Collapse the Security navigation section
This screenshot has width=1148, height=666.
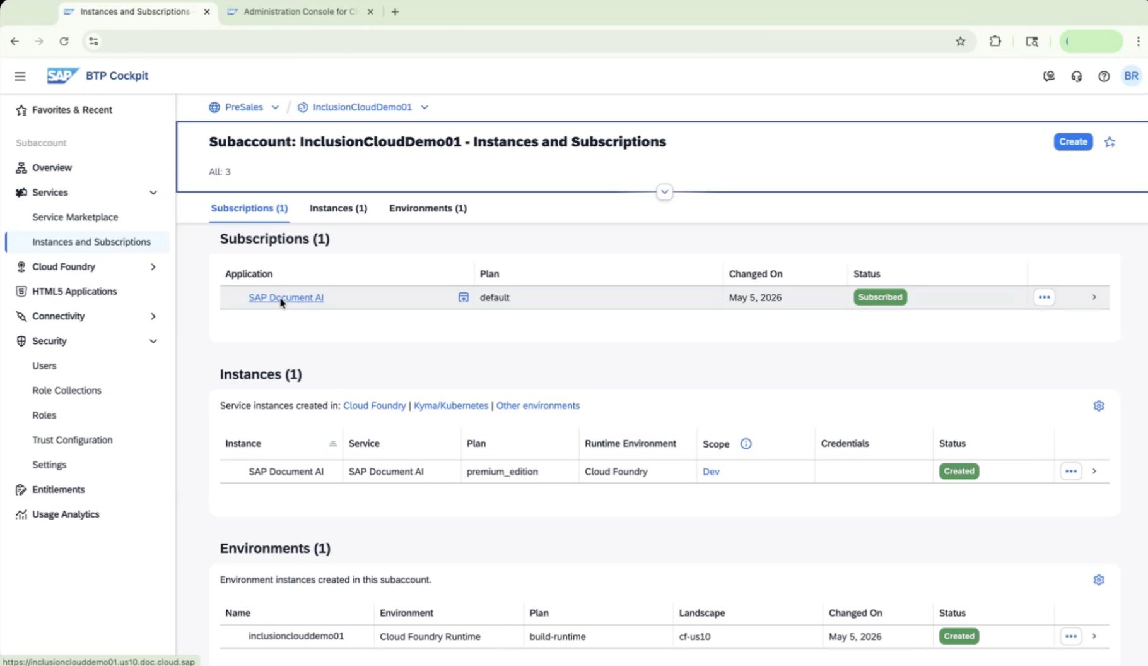pyautogui.click(x=153, y=341)
